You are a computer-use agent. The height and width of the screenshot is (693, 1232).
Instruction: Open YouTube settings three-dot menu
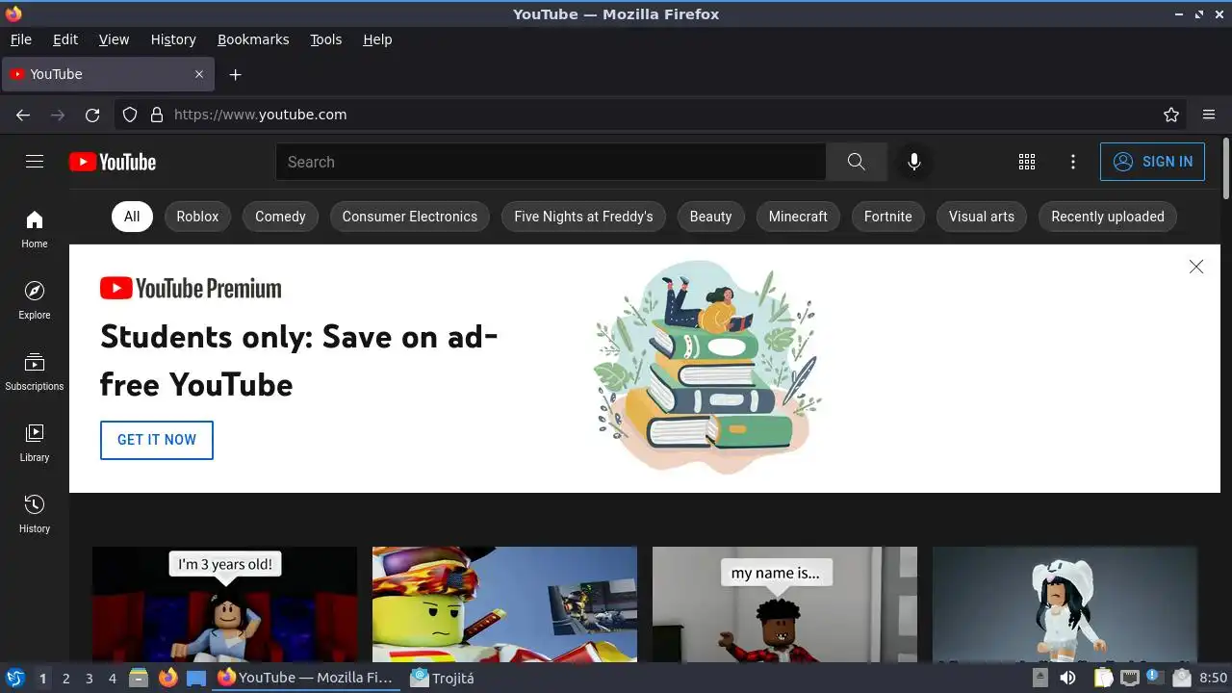pyautogui.click(x=1073, y=162)
